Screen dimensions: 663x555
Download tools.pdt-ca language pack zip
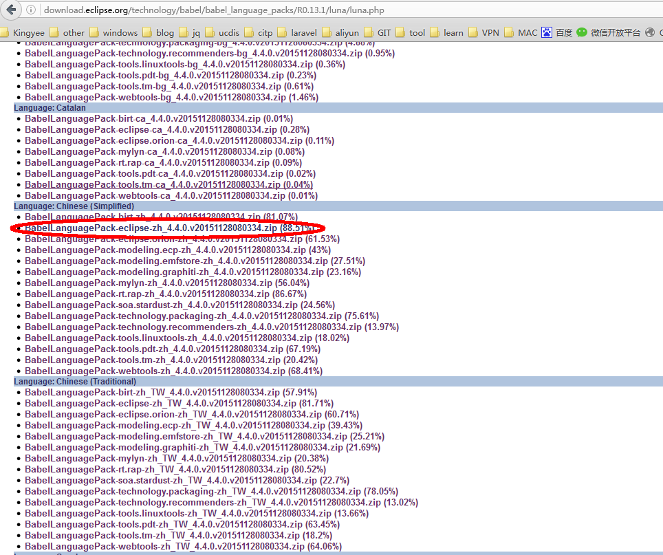(x=170, y=173)
